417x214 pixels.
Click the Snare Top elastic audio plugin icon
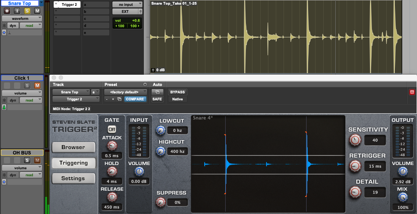pyautogui.click(x=10, y=33)
